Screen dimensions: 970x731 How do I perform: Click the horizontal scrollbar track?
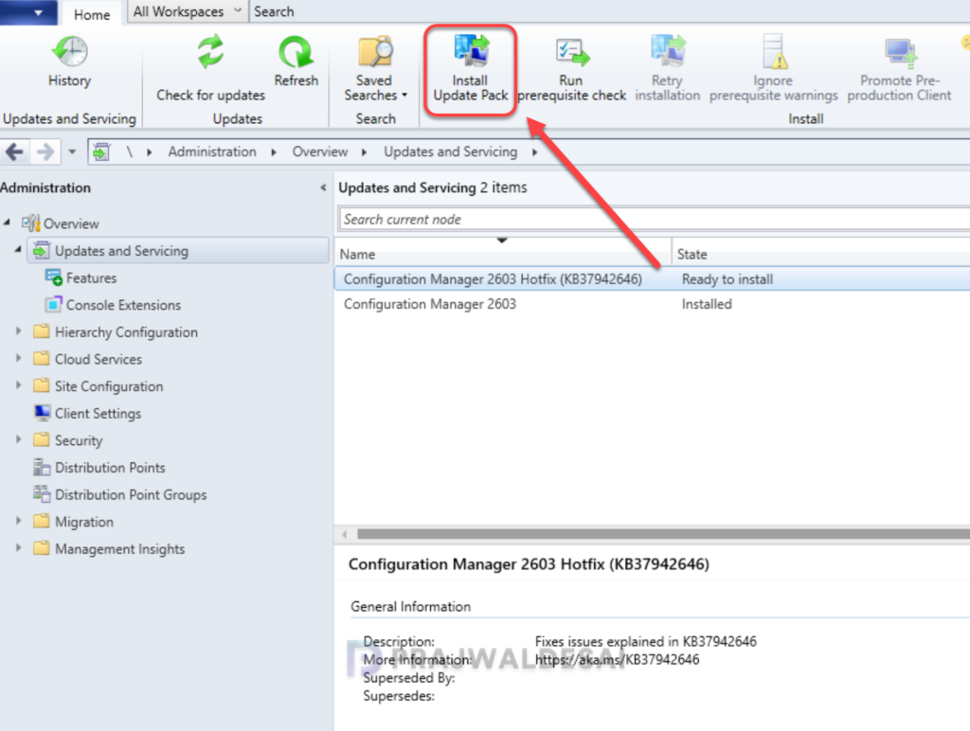click(663, 534)
